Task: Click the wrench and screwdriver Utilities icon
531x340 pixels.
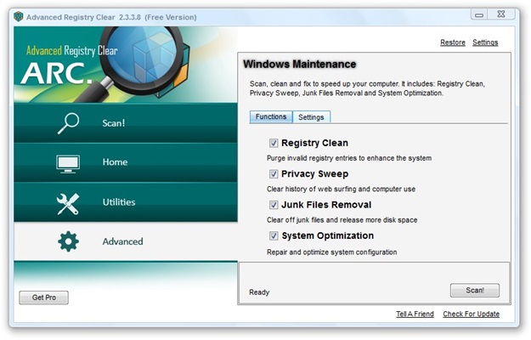Action: pos(68,204)
